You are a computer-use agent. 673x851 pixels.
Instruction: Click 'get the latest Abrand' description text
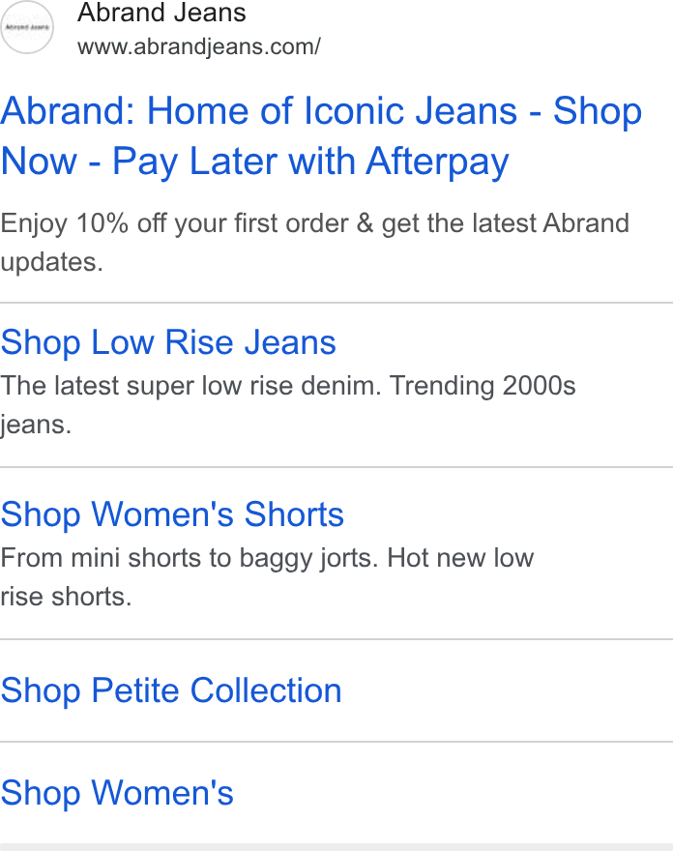coord(506,223)
